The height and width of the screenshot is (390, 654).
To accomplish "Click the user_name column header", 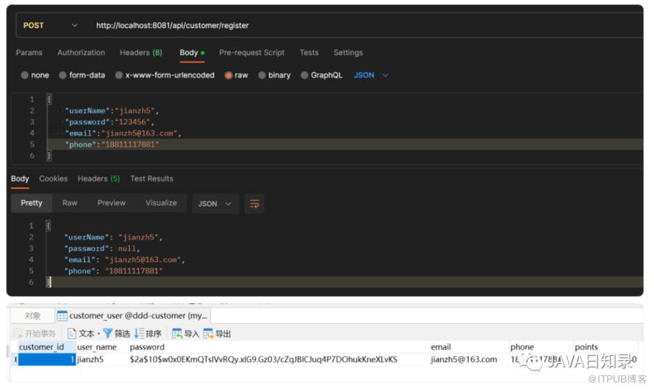I will pos(97,347).
